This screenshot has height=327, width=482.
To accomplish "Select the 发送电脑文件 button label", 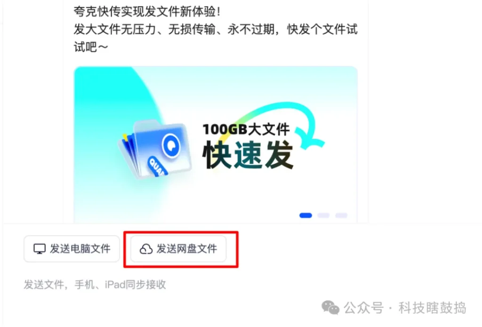I will [x=80, y=249].
